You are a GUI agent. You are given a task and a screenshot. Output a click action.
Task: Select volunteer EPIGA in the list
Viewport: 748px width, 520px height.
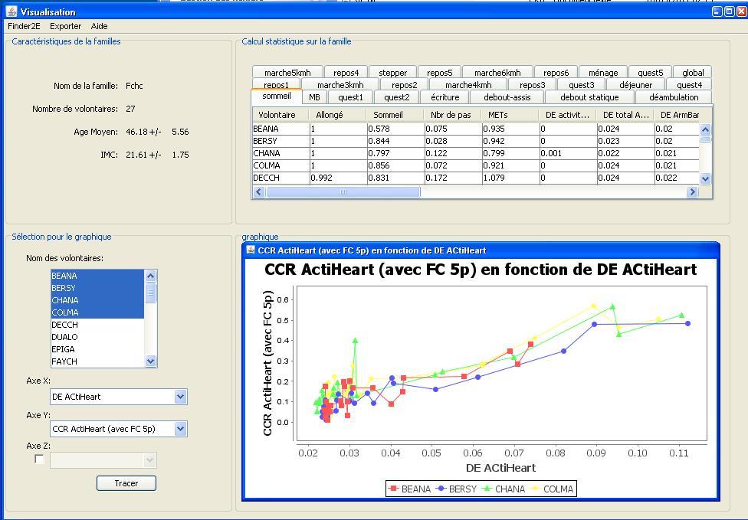pyautogui.click(x=97, y=349)
